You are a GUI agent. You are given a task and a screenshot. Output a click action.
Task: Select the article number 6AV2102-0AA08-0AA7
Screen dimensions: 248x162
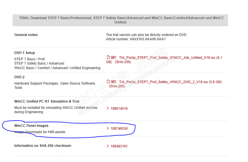coord(148,39)
